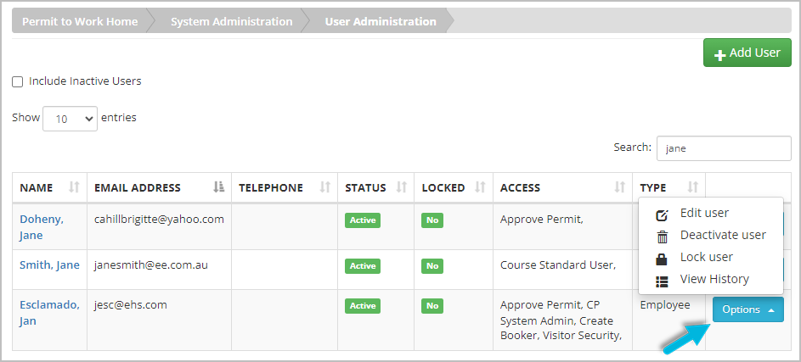
Task: Click the padlock icon beside Lock user
Action: tap(663, 258)
